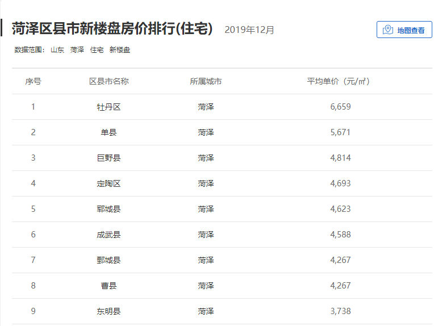Click the 4,267 price in 鄄城县 row
Image resolution: width=434 pixels, height=326 pixels.
click(x=340, y=260)
